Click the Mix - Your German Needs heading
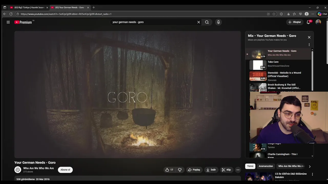The width and height of the screenshot is (328, 184). pos(272,36)
